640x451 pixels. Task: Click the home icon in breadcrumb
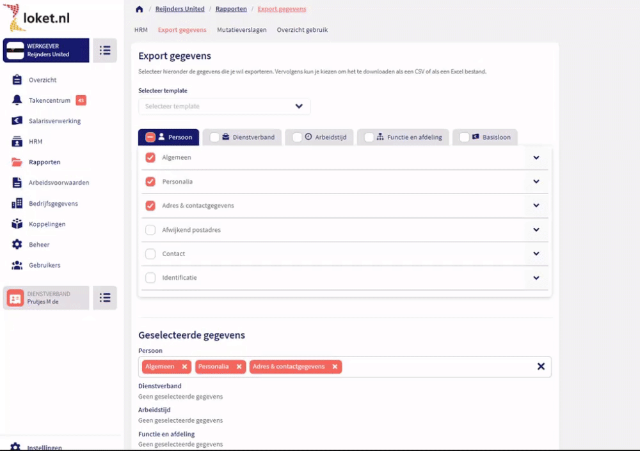(x=139, y=9)
